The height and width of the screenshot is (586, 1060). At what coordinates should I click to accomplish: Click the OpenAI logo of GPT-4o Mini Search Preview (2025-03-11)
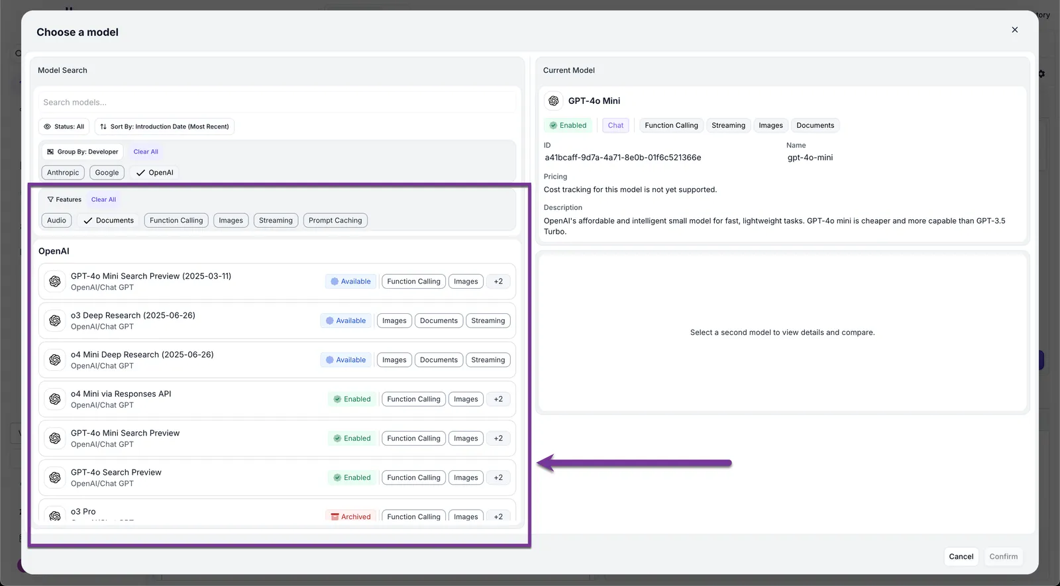click(55, 281)
